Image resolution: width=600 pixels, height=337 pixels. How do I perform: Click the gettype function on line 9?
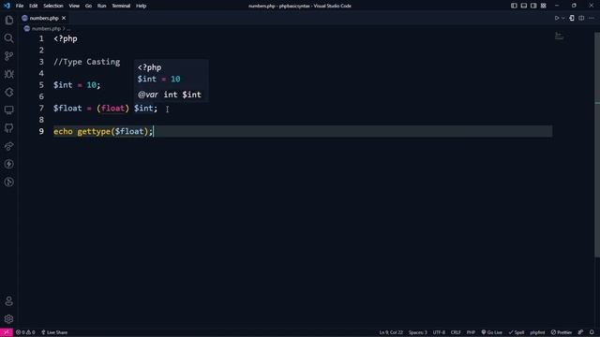coord(94,131)
